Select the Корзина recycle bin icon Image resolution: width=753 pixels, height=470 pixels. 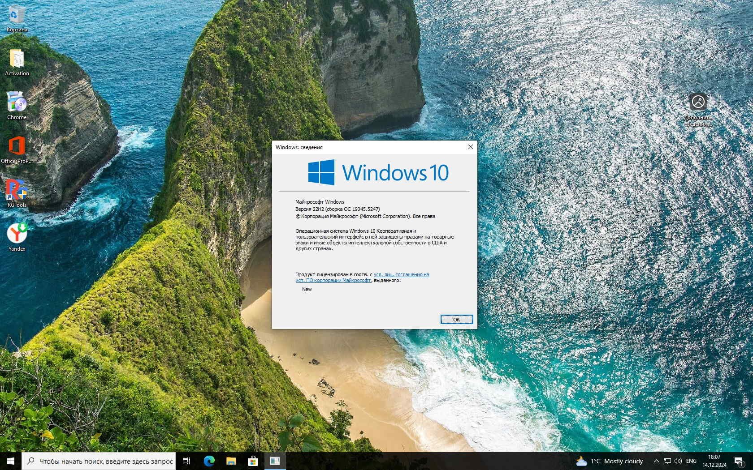(17, 15)
